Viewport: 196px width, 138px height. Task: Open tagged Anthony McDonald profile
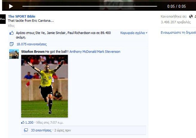click(83, 52)
